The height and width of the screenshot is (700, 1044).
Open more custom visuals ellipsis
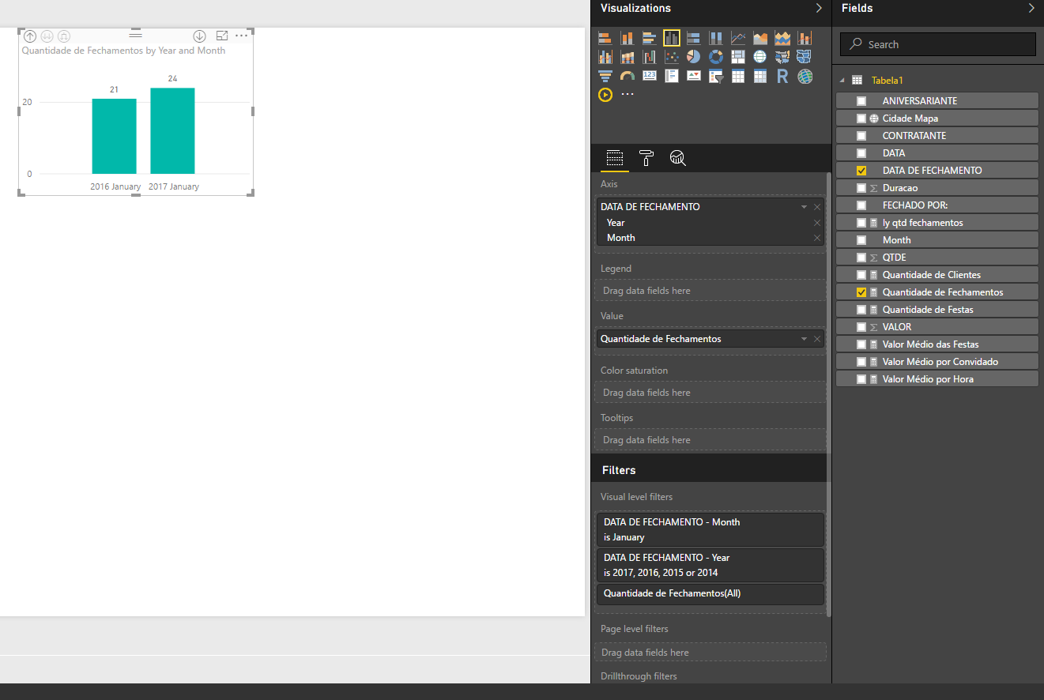pos(628,94)
